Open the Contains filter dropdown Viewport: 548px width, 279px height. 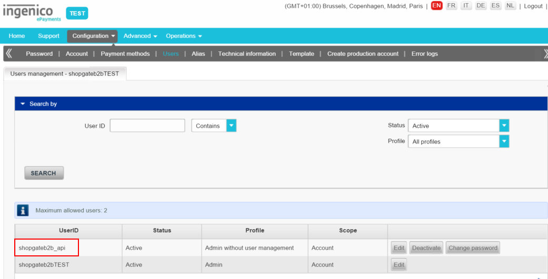231,126
